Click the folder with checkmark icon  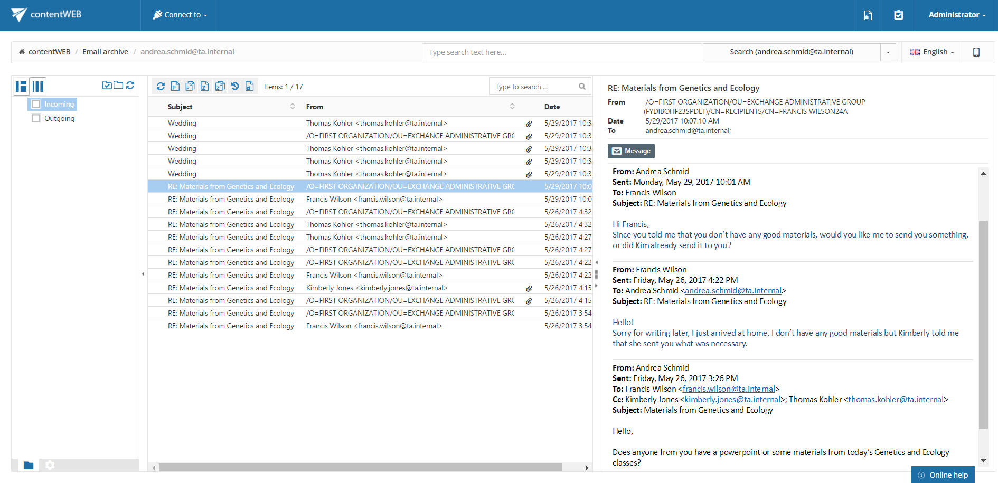tap(107, 86)
